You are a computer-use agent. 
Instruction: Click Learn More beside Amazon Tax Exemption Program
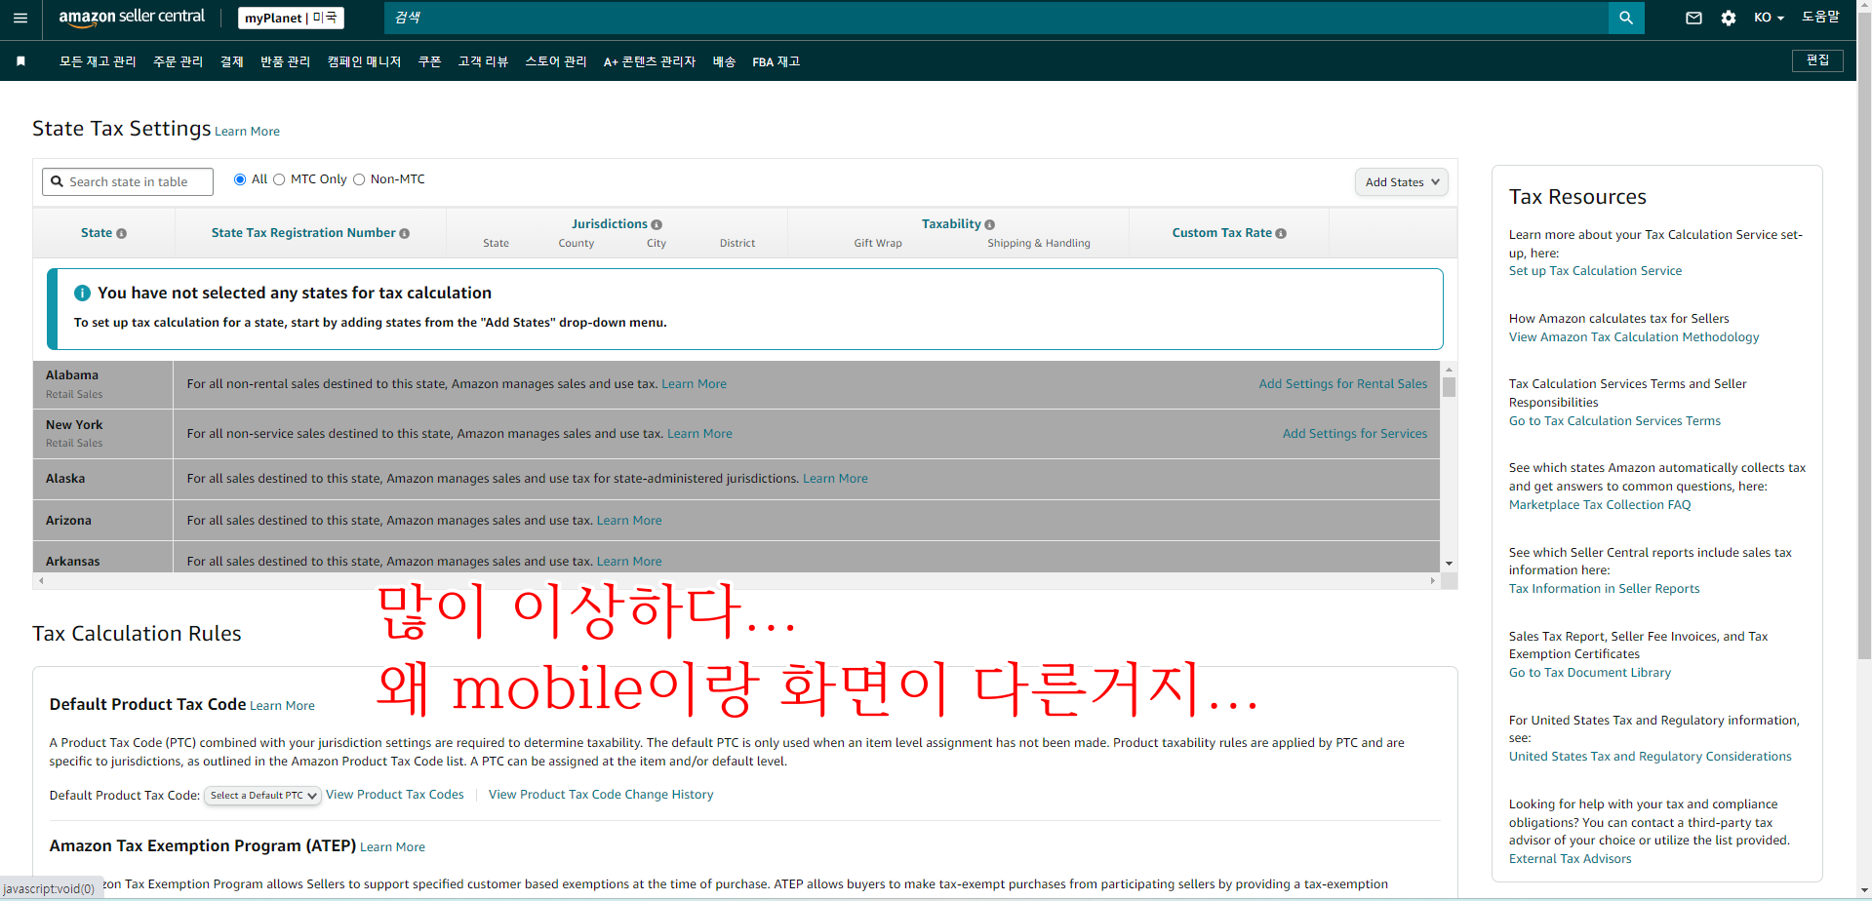coord(392,847)
